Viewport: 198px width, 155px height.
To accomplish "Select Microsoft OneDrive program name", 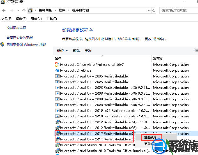I will [x=76, y=70].
